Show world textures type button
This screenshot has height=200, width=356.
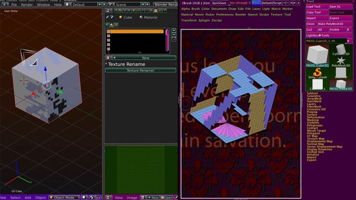[107, 24]
